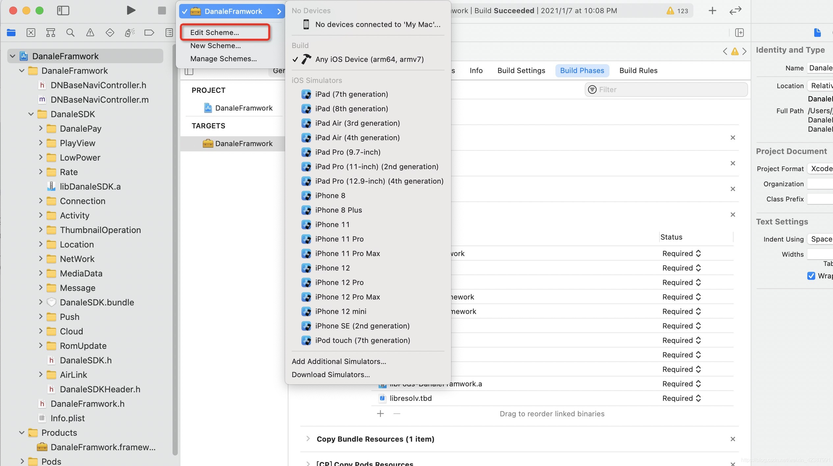The image size is (833, 466).
Task: Open the Issue navigator warning icon
Action: (90, 33)
